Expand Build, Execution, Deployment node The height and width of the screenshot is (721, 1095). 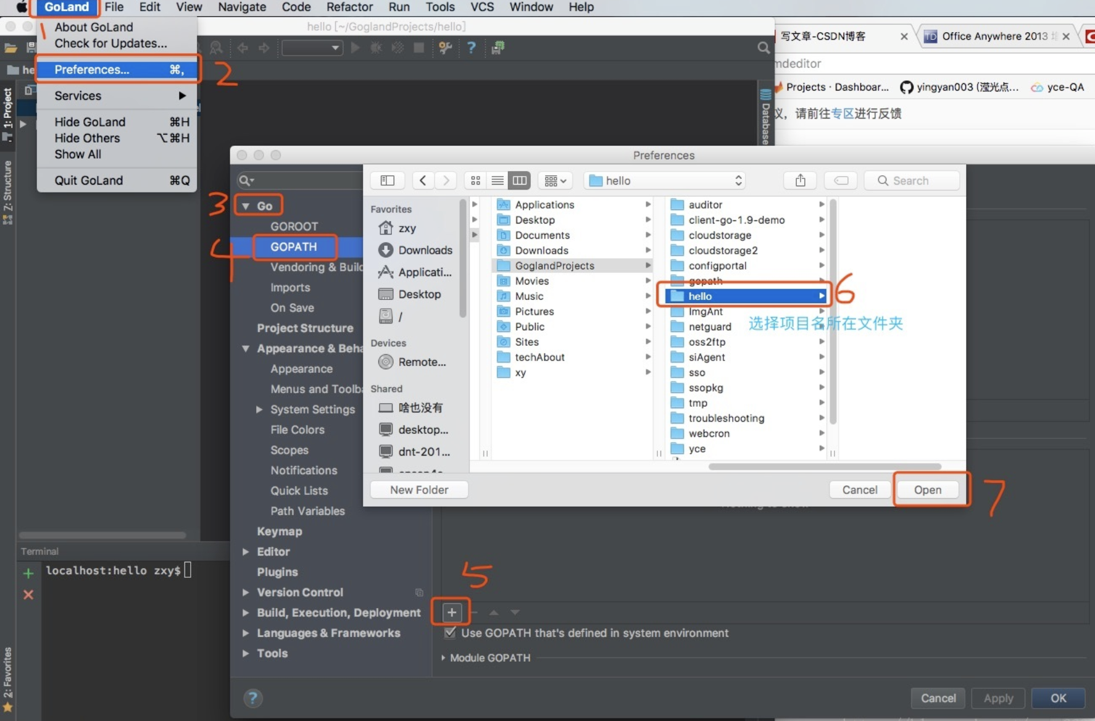click(x=246, y=613)
